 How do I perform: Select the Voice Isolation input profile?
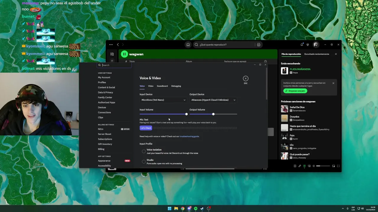pyautogui.click(x=144, y=151)
